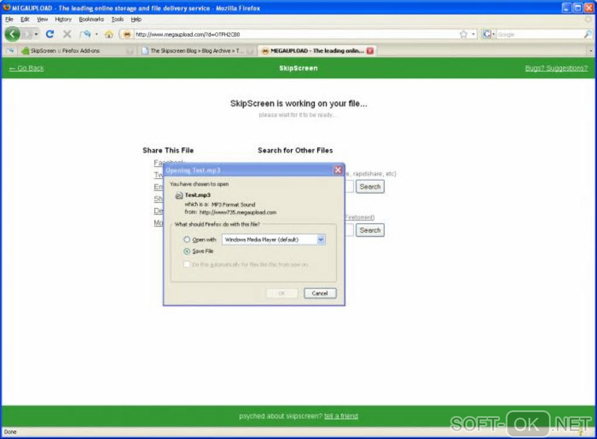Click the lower Search button near Firetorrent
The width and height of the screenshot is (597, 439).
coord(370,230)
